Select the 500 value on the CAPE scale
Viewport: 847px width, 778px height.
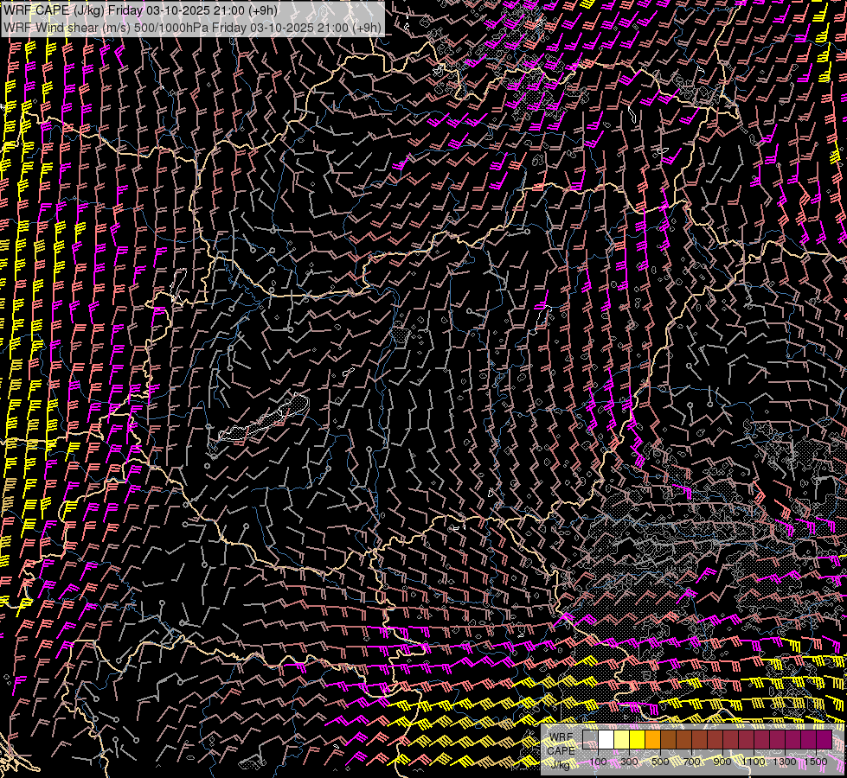click(660, 762)
